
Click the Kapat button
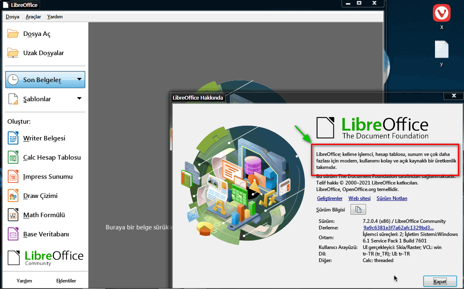click(440, 282)
